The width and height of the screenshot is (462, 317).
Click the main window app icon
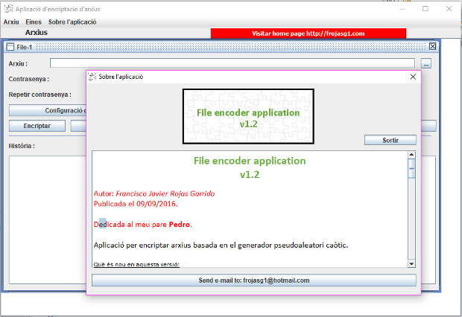pos(9,9)
